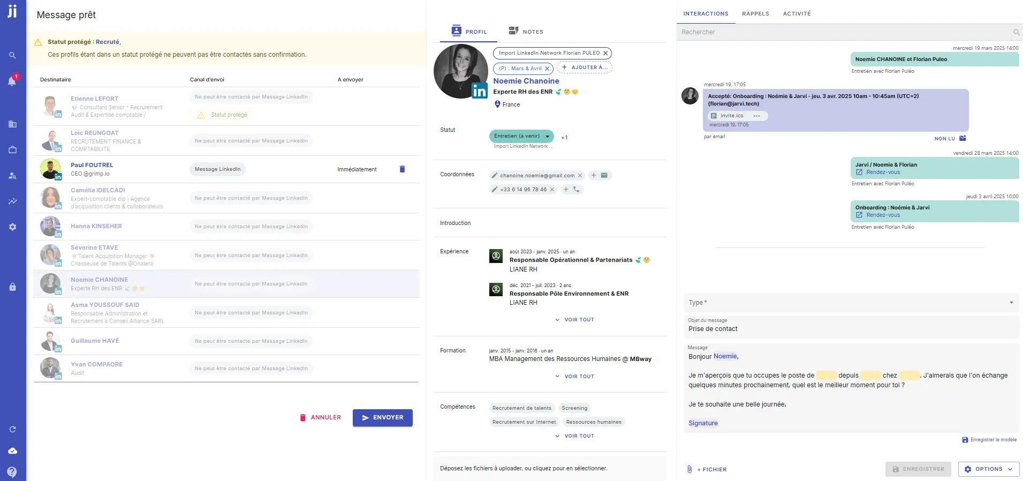Open the Type dropdown for interaction

[x=851, y=303]
